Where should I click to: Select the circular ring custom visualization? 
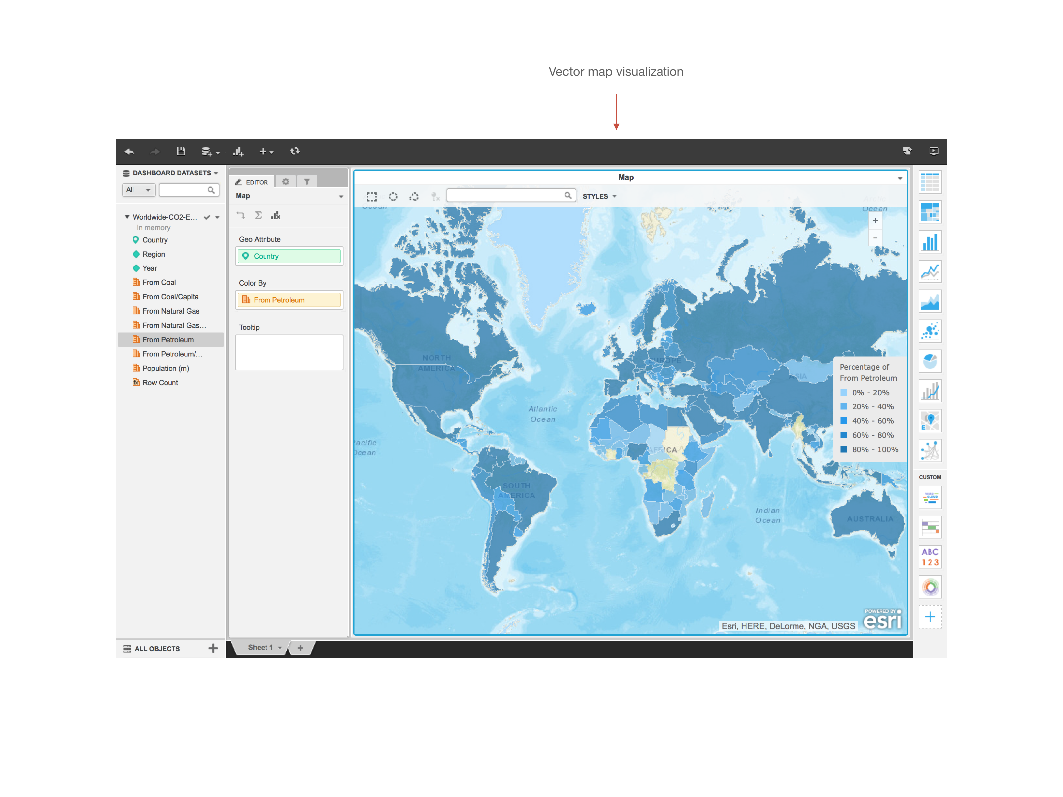click(x=930, y=587)
